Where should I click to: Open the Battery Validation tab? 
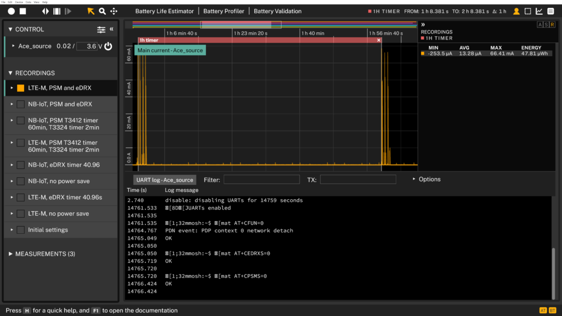(277, 11)
